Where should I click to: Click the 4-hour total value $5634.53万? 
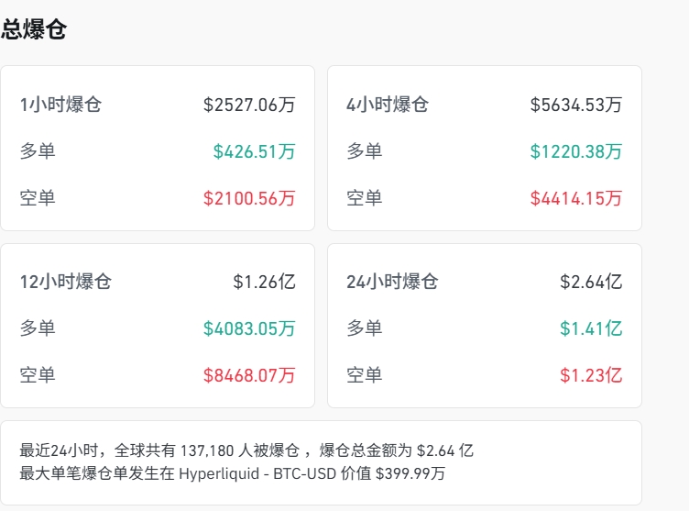576,105
